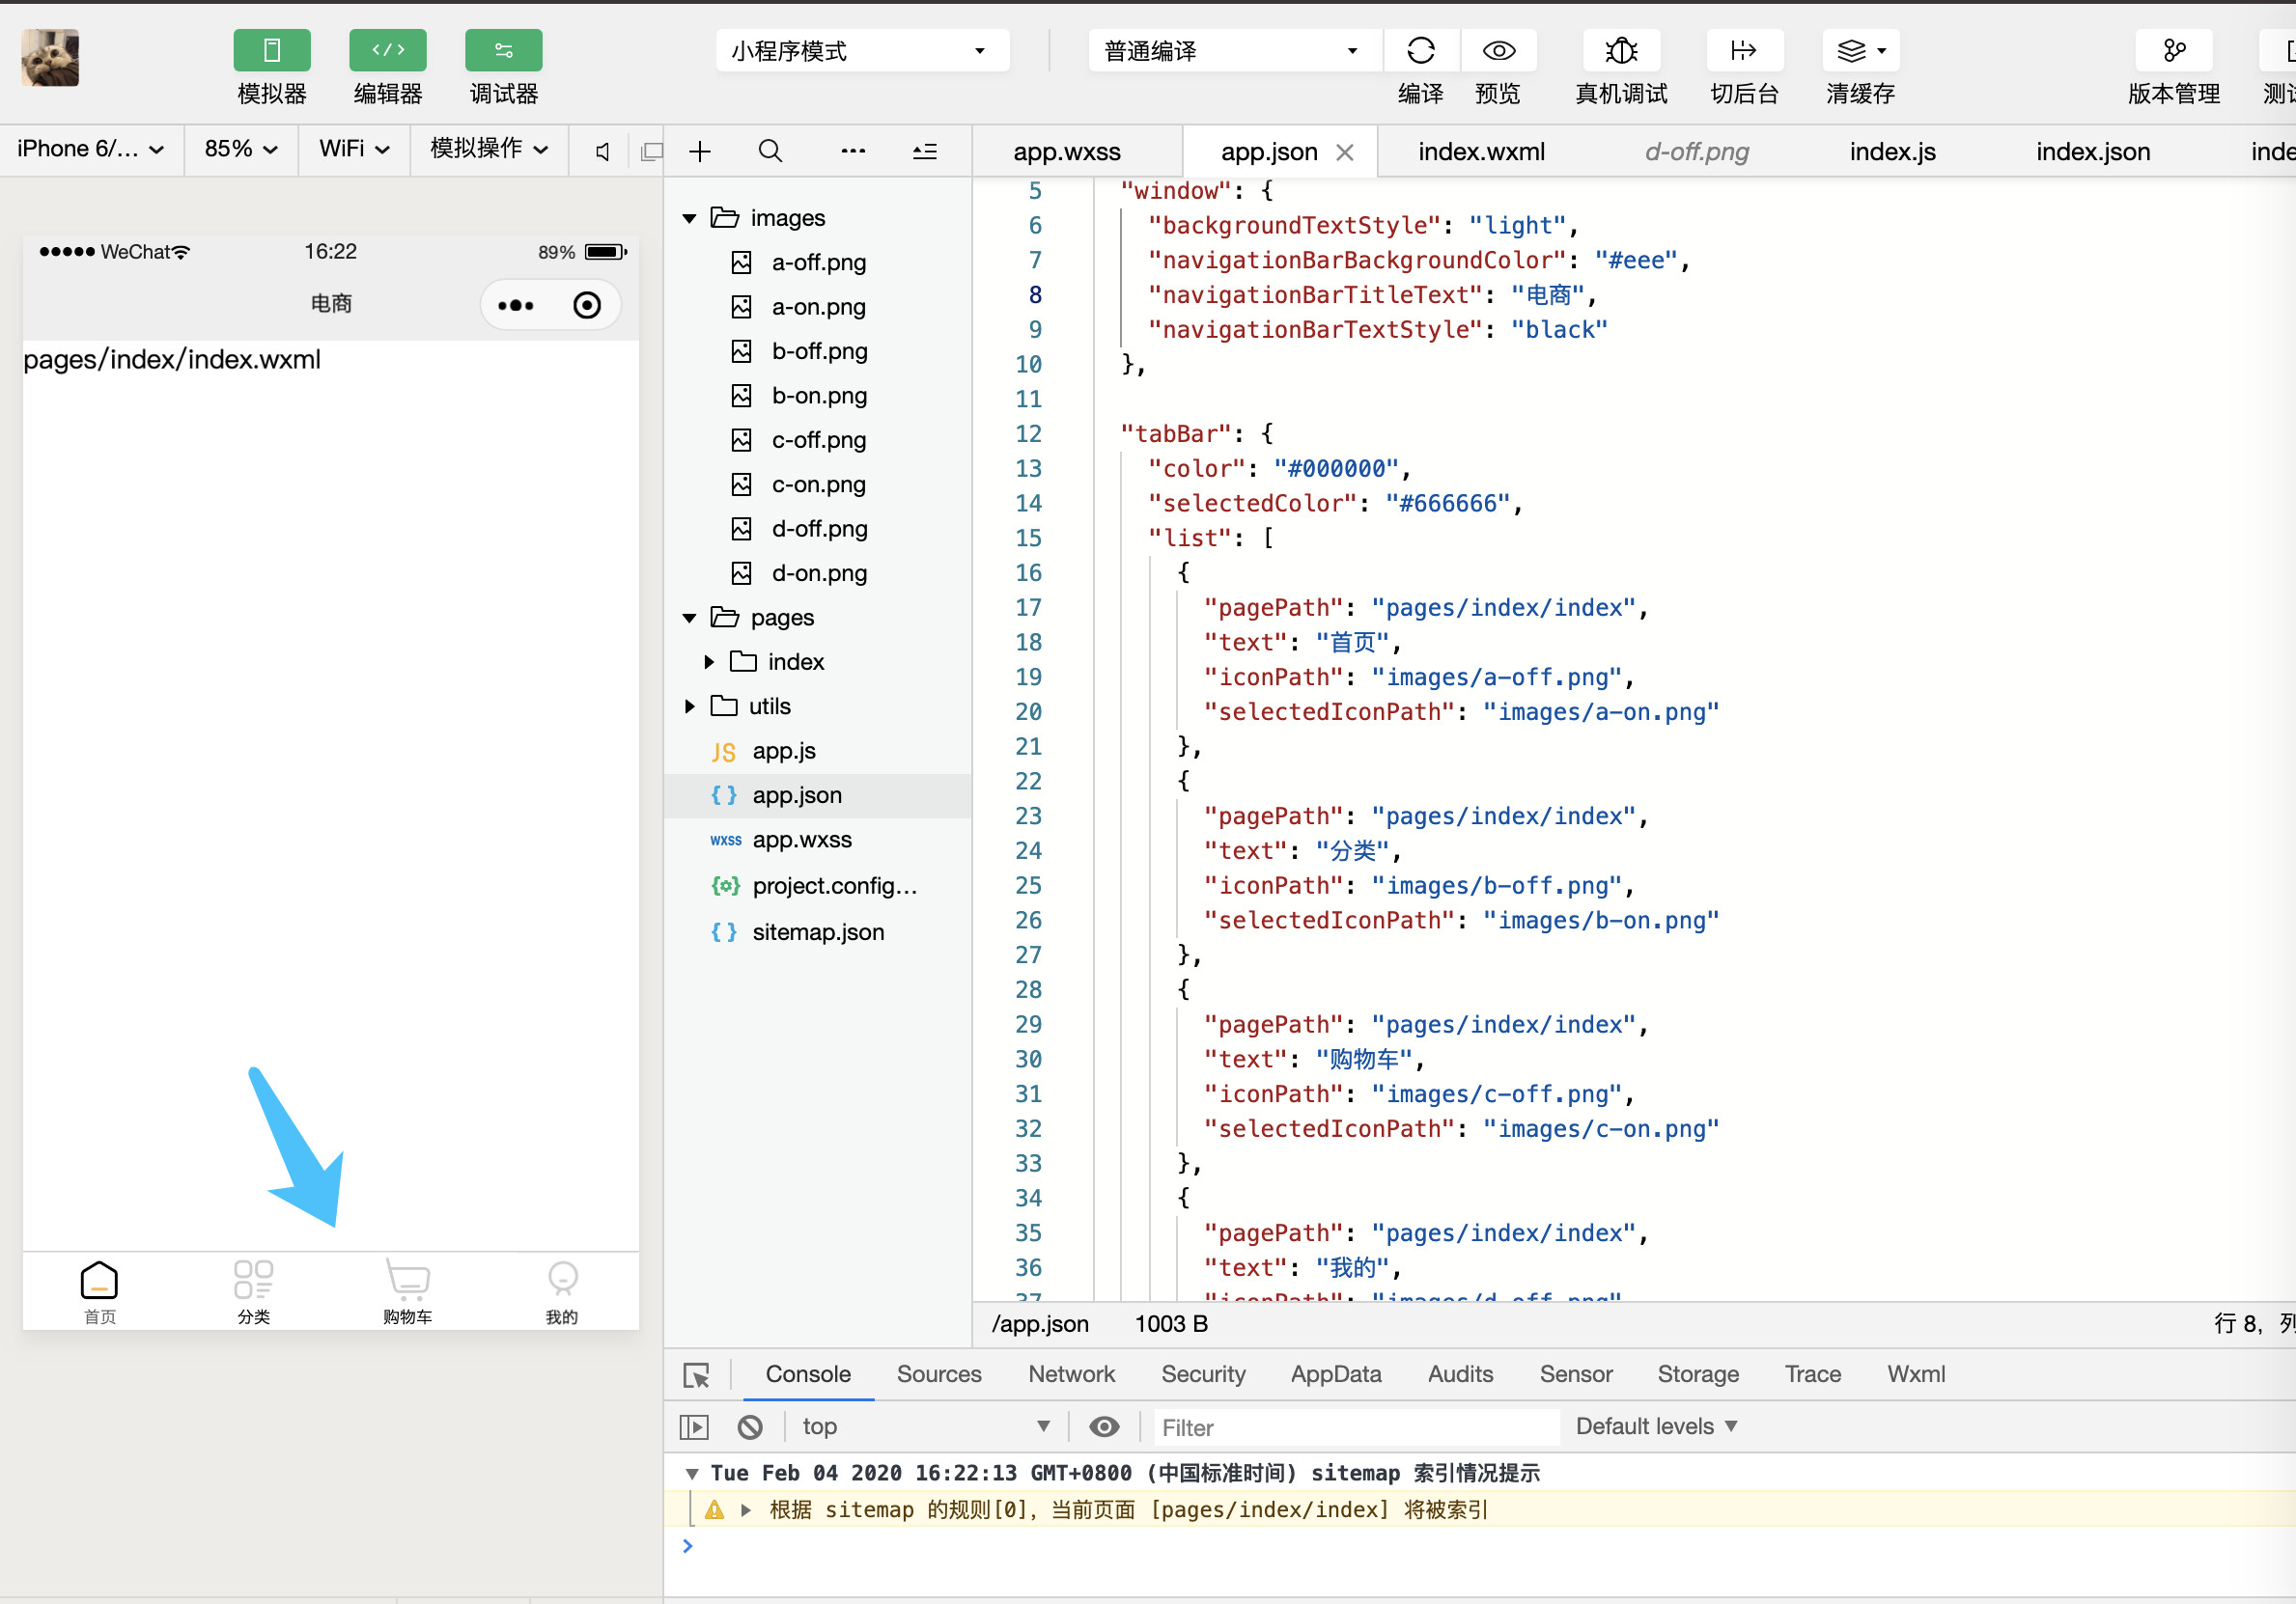Click the search icon in file explorer
The height and width of the screenshot is (1604, 2296).
click(769, 152)
